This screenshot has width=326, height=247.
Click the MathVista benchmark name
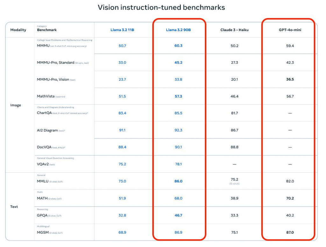[x=46, y=96]
